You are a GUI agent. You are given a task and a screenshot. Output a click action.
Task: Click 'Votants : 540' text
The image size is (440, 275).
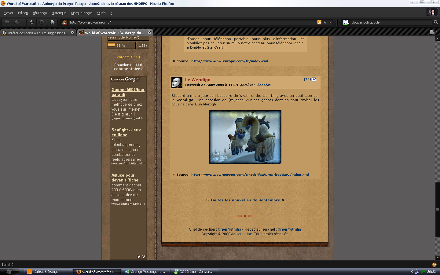tap(128, 57)
